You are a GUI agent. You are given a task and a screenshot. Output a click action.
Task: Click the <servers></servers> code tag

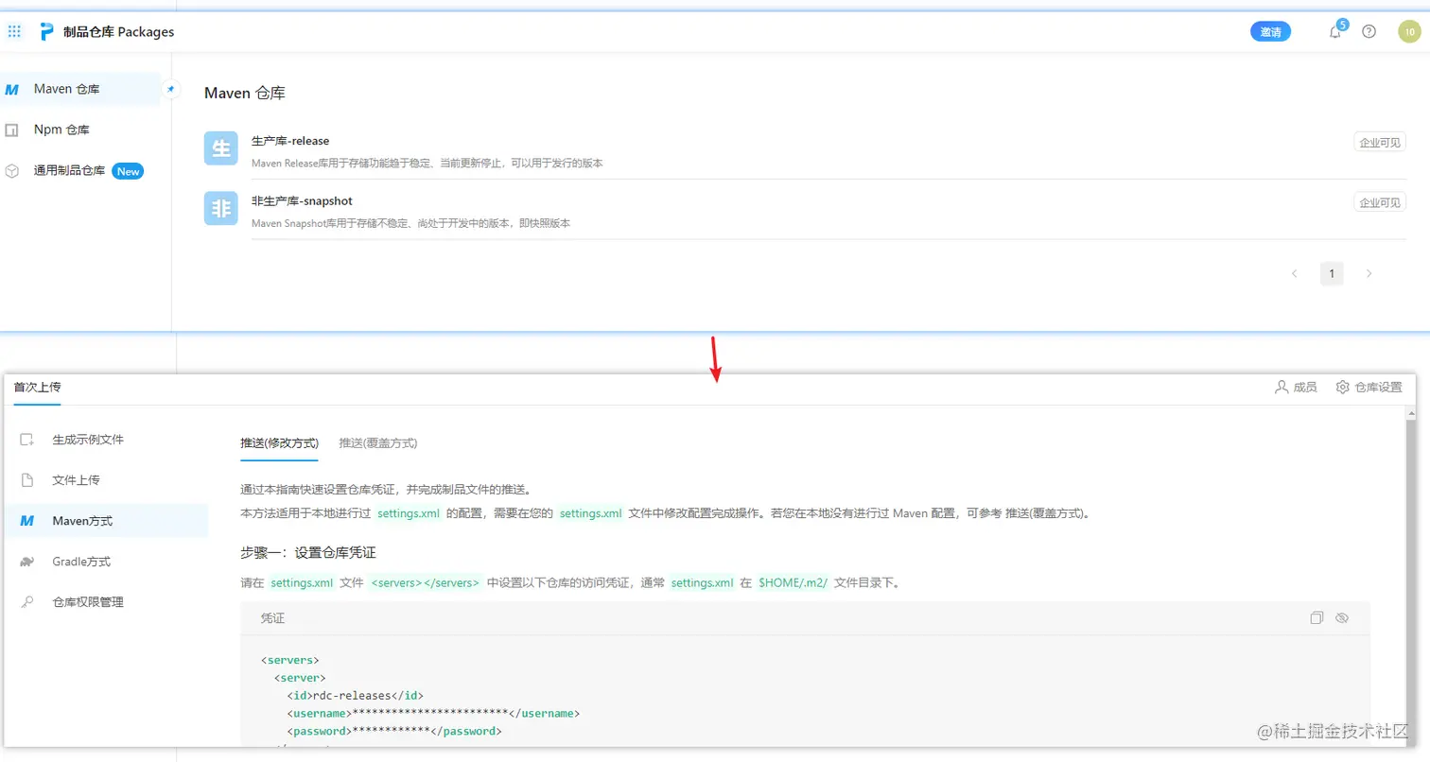tap(426, 582)
